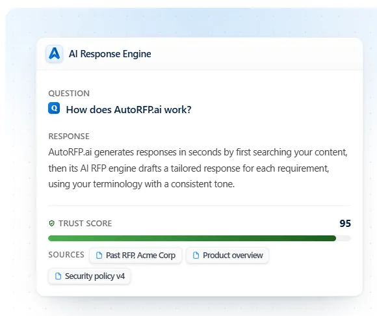
Task: Click the TRUST SCORE label
Action: (85, 224)
